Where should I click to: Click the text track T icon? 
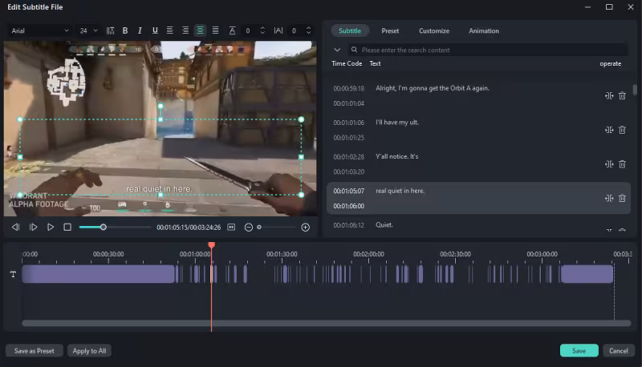click(13, 274)
